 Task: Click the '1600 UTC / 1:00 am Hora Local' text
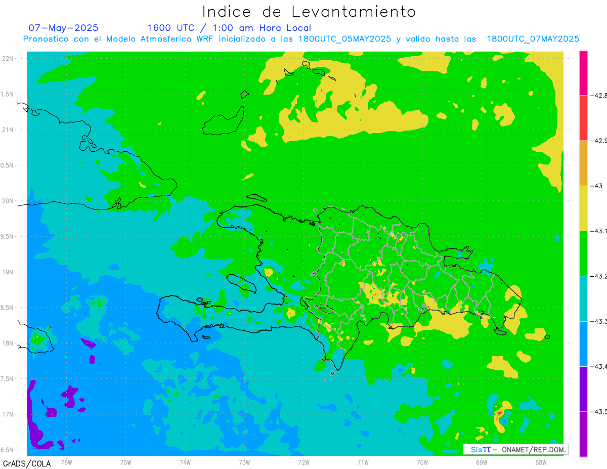pyautogui.click(x=229, y=28)
